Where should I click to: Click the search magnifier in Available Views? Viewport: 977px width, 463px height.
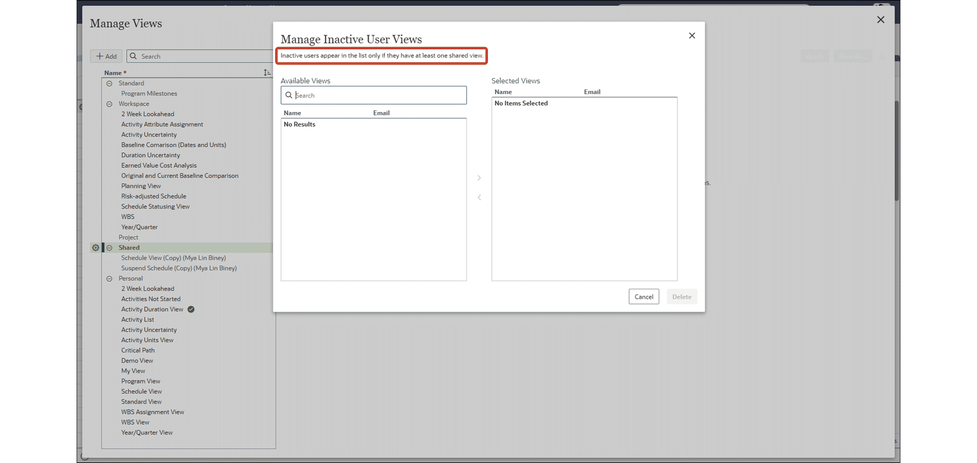pos(289,95)
